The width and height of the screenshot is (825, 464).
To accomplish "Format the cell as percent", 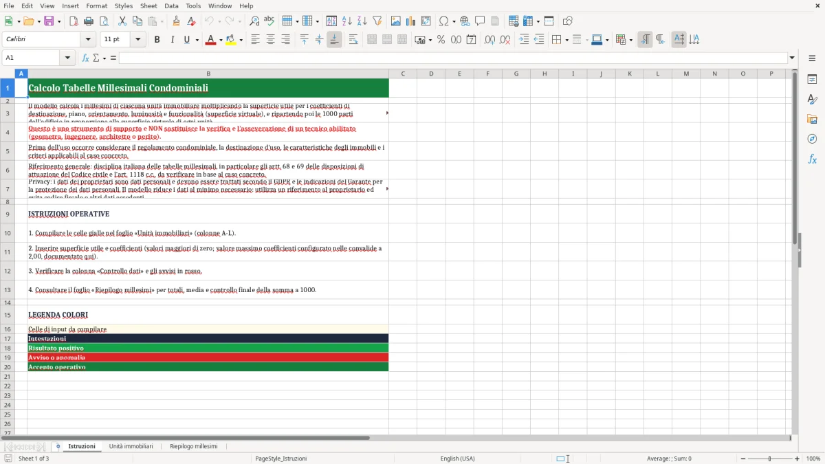I will coord(441,40).
